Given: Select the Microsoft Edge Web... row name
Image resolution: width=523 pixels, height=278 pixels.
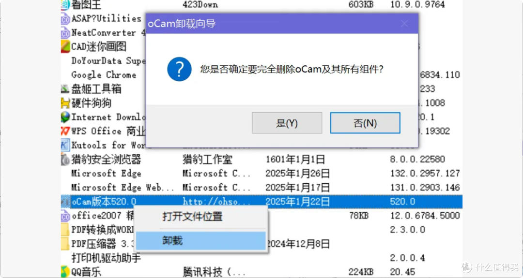Looking at the screenshot, I should (123, 188).
